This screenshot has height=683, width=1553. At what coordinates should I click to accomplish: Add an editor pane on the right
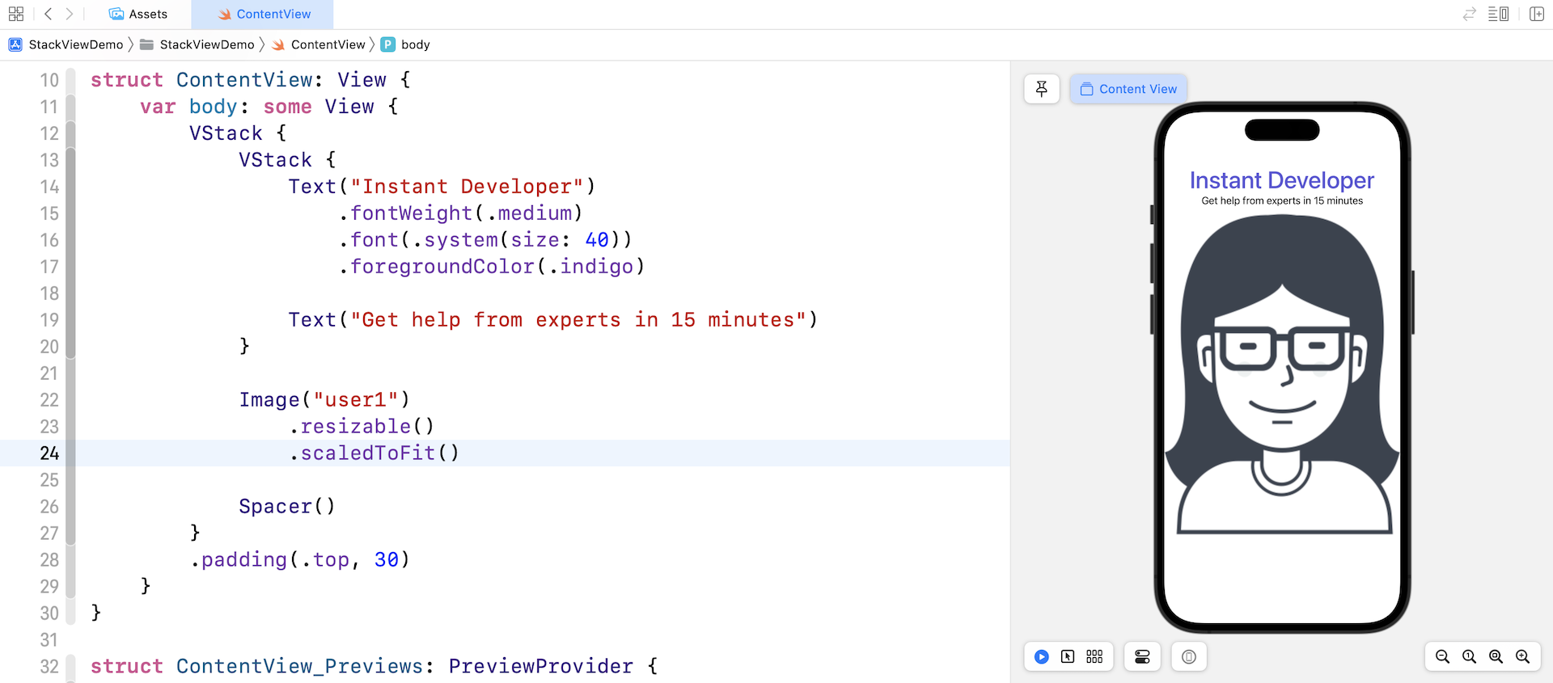coord(1537,14)
